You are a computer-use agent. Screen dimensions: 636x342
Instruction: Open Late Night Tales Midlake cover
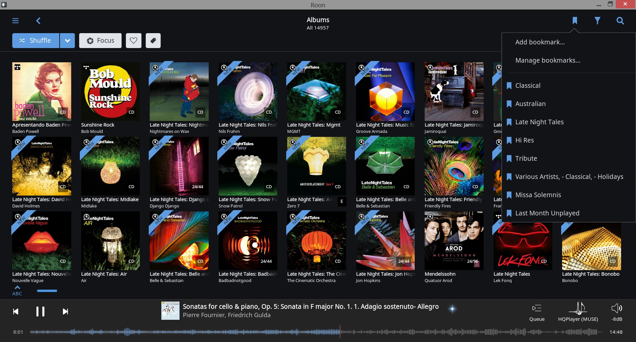(x=110, y=166)
